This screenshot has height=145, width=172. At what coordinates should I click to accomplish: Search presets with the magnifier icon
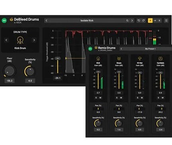[x=127, y=20]
